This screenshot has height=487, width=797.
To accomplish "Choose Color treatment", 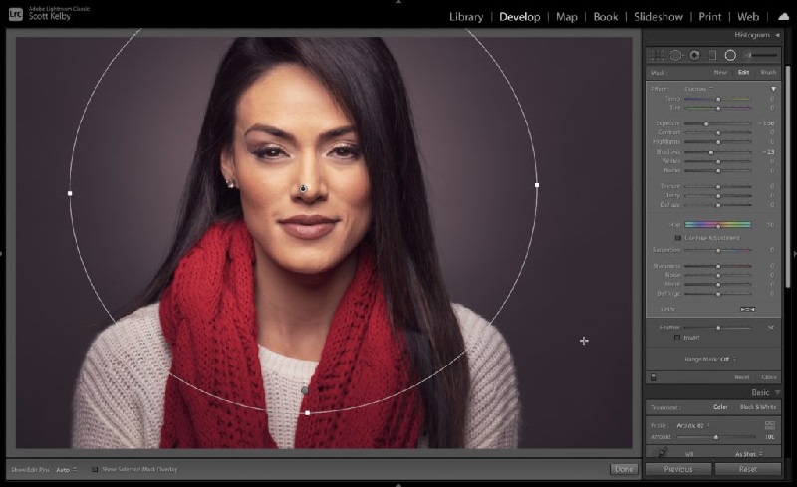I will tap(720, 407).
